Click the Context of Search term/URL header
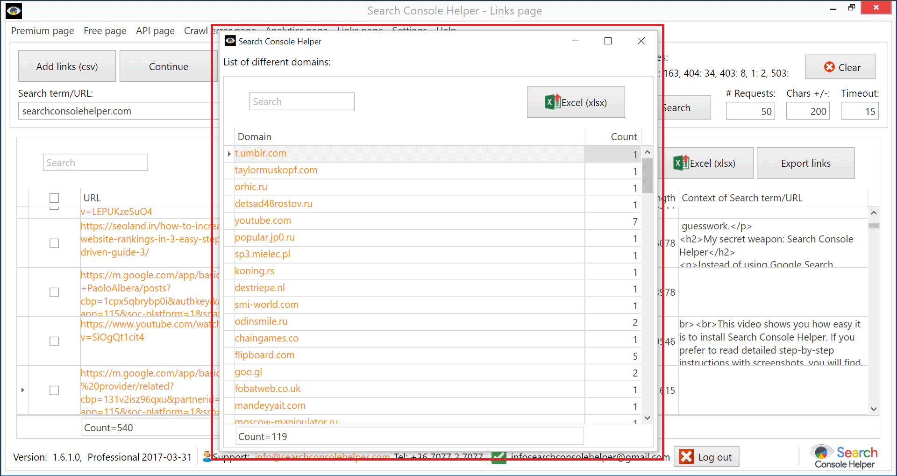Image resolution: width=897 pixels, height=476 pixels. [x=742, y=198]
